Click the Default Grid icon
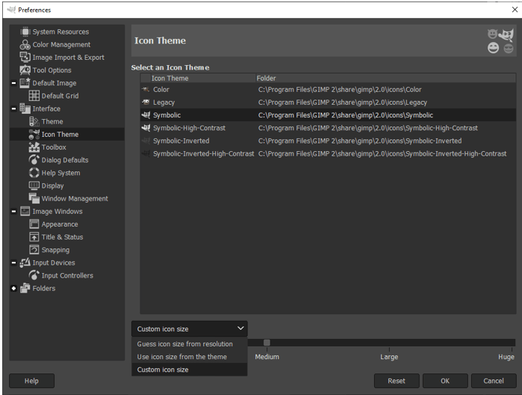This screenshot has width=522, height=395. click(x=34, y=96)
